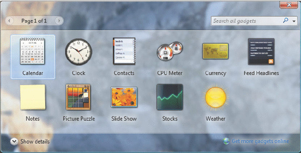Click the Slide Show gadget thumbnail
301x153 pixels.
pyautogui.click(x=124, y=97)
